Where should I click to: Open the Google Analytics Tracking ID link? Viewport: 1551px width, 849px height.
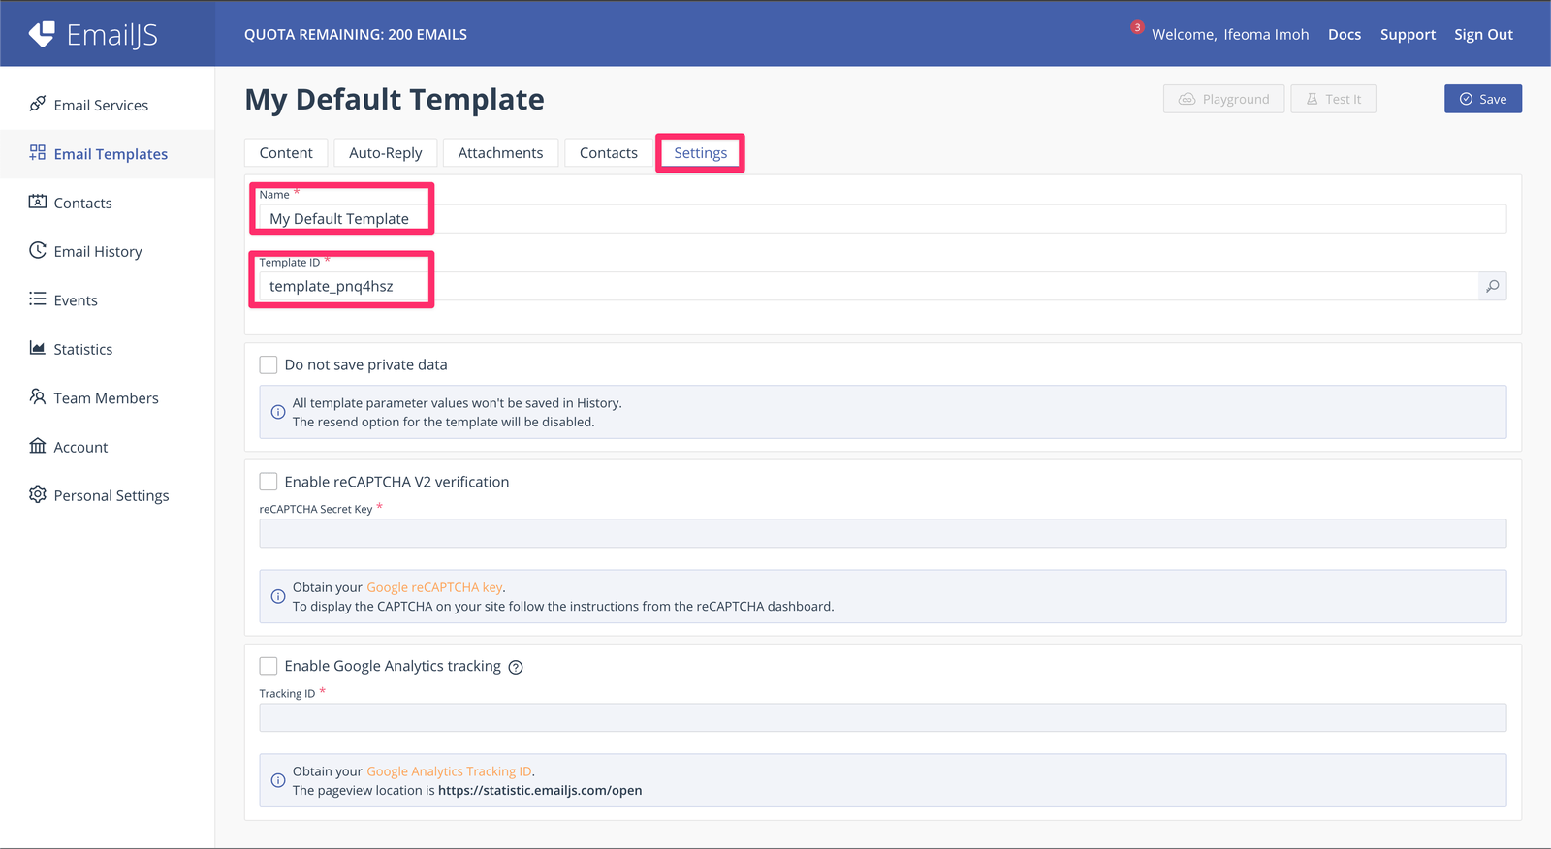[449, 771]
